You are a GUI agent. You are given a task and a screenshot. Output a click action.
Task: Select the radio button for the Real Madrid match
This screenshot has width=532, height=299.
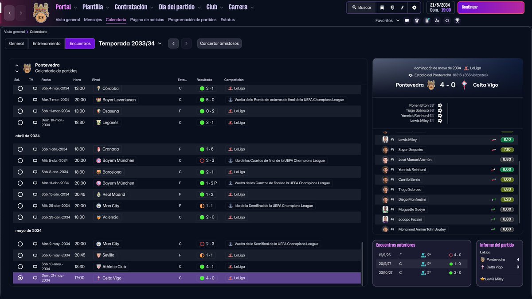[x=20, y=194]
